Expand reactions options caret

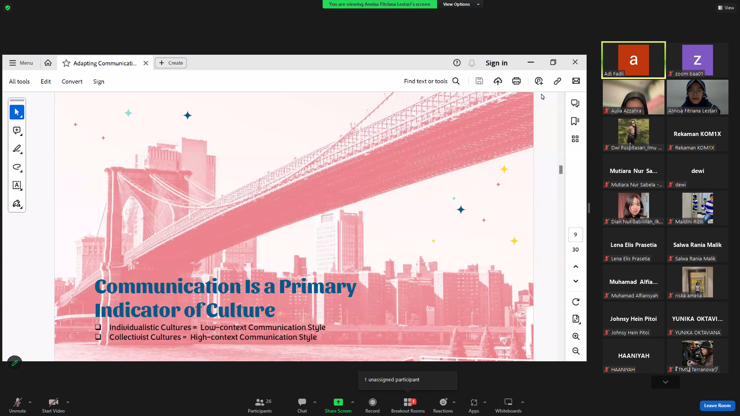(454, 402)
